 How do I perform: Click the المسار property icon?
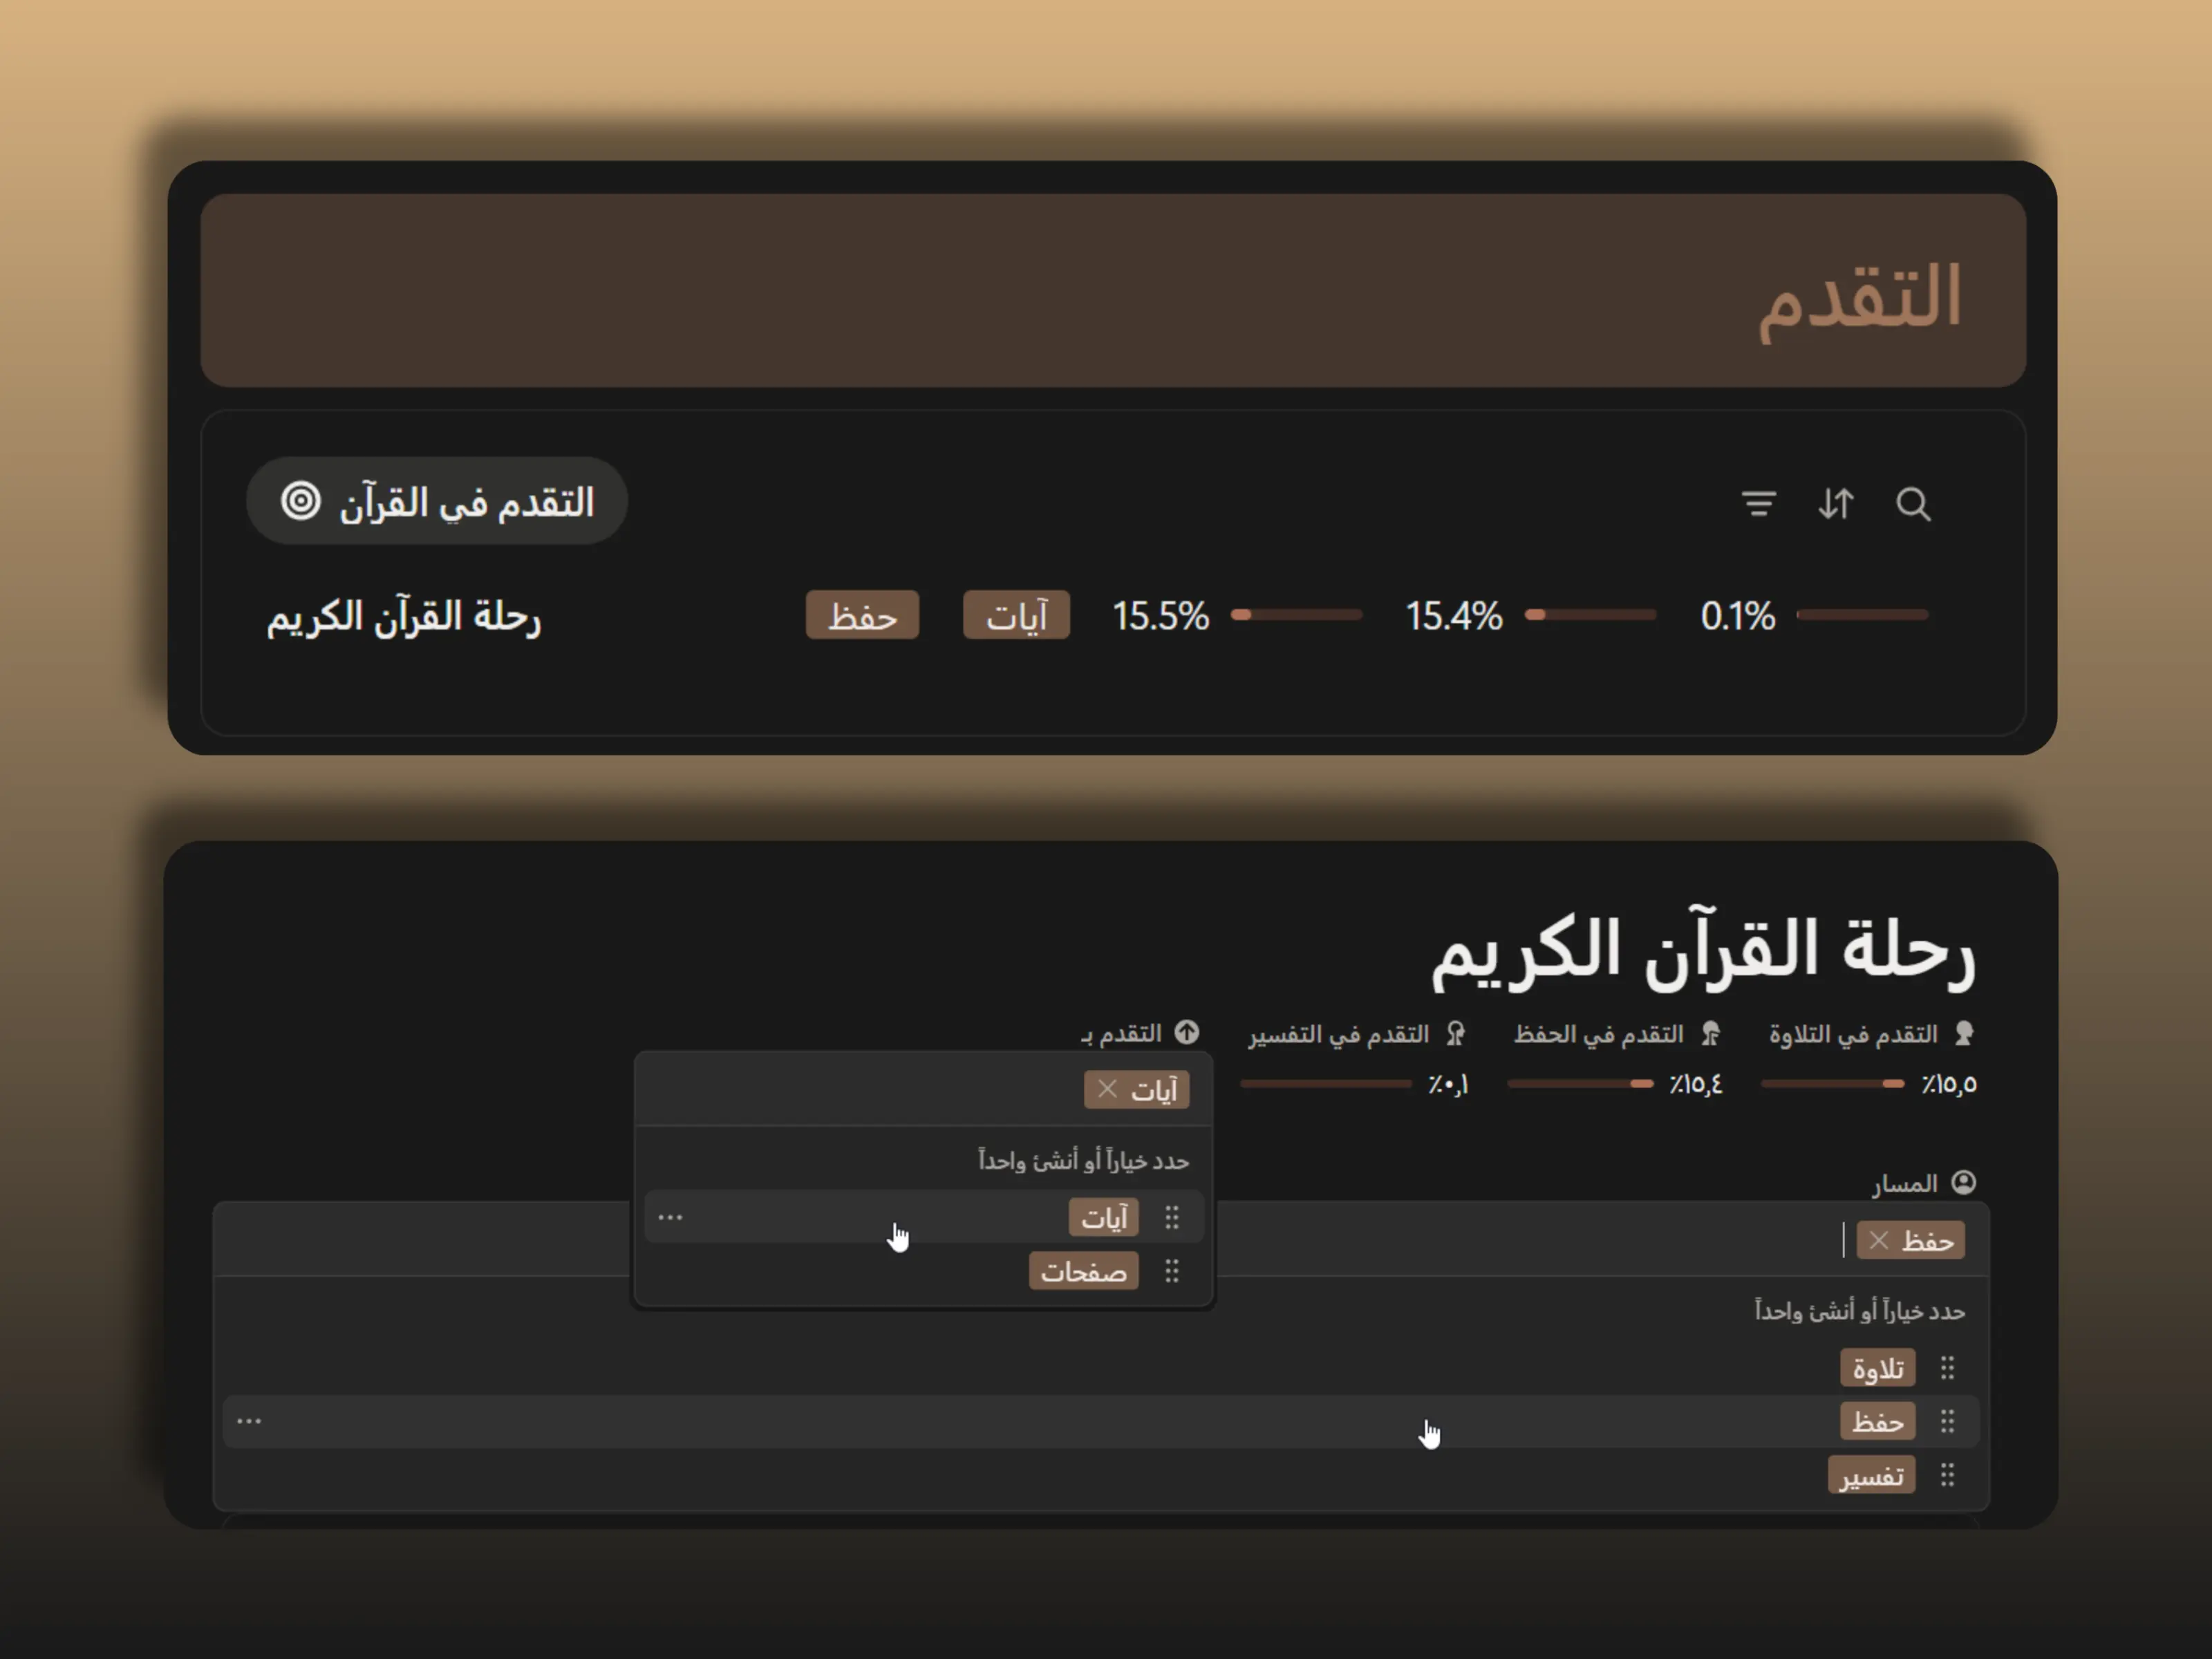[x=1964, y=1183]
